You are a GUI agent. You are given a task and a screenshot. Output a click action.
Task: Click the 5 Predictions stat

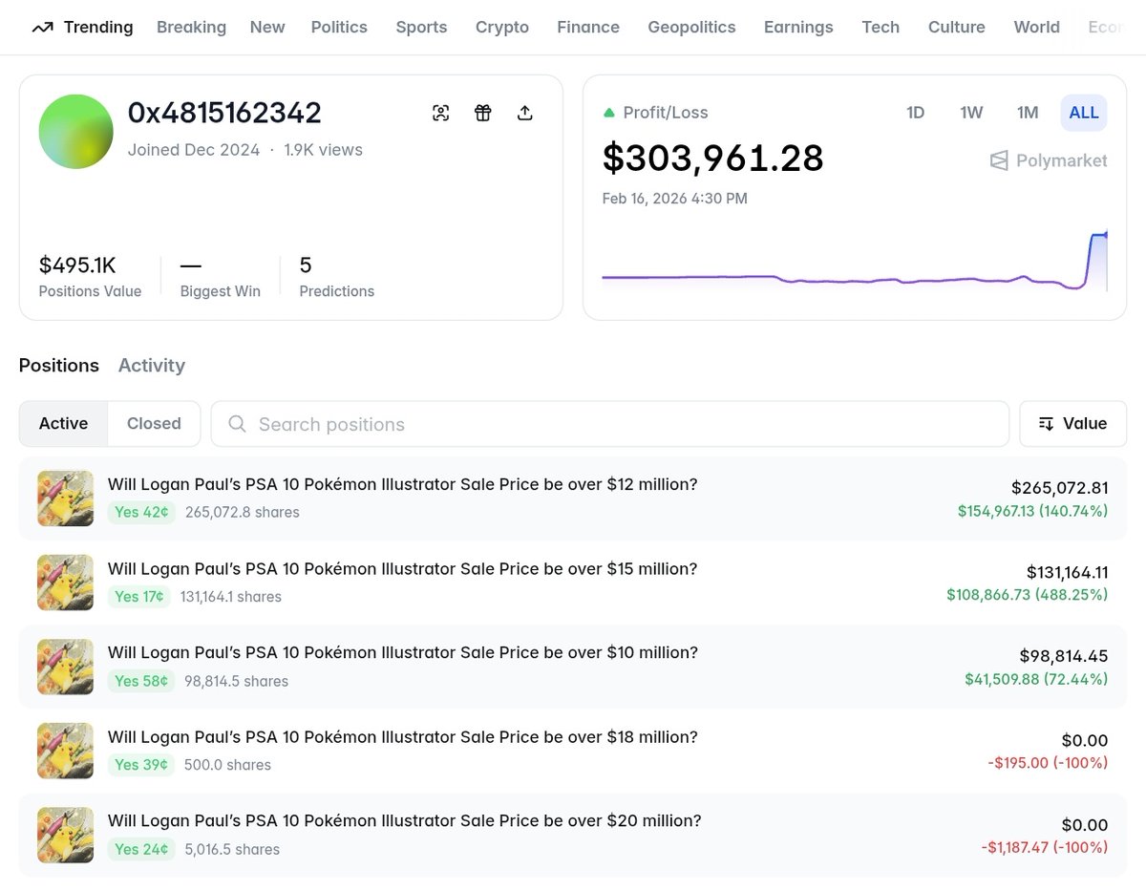pyautogui.click(x=336, y=276)
